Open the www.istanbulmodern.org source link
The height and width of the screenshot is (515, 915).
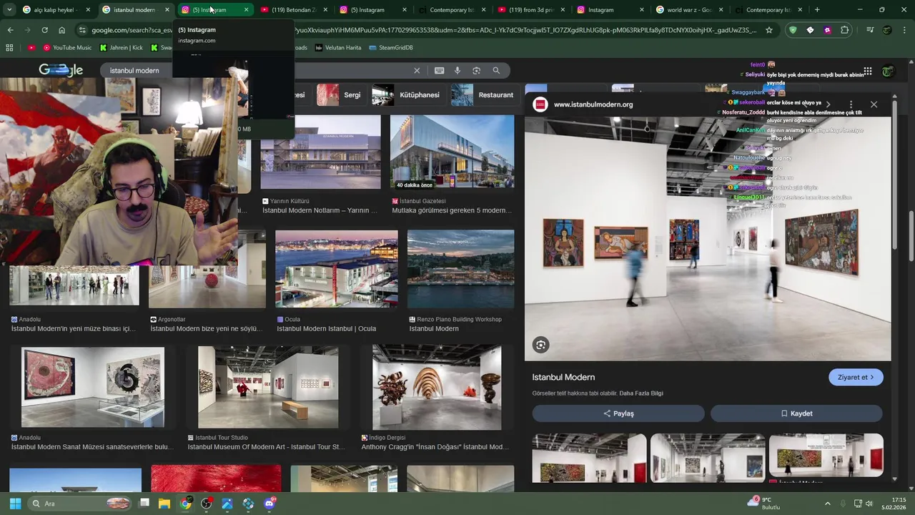pyautogui.click(x=593, y=104)
